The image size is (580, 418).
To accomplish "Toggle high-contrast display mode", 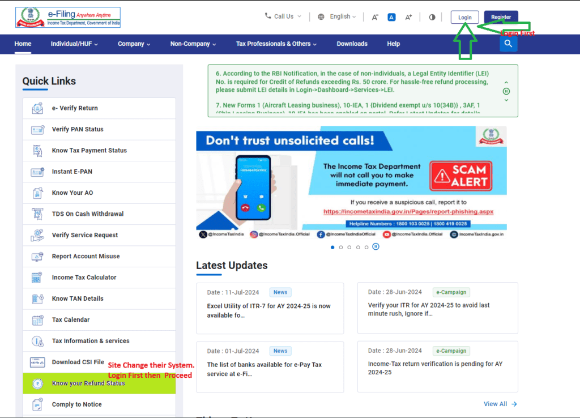I will point(432,17).
